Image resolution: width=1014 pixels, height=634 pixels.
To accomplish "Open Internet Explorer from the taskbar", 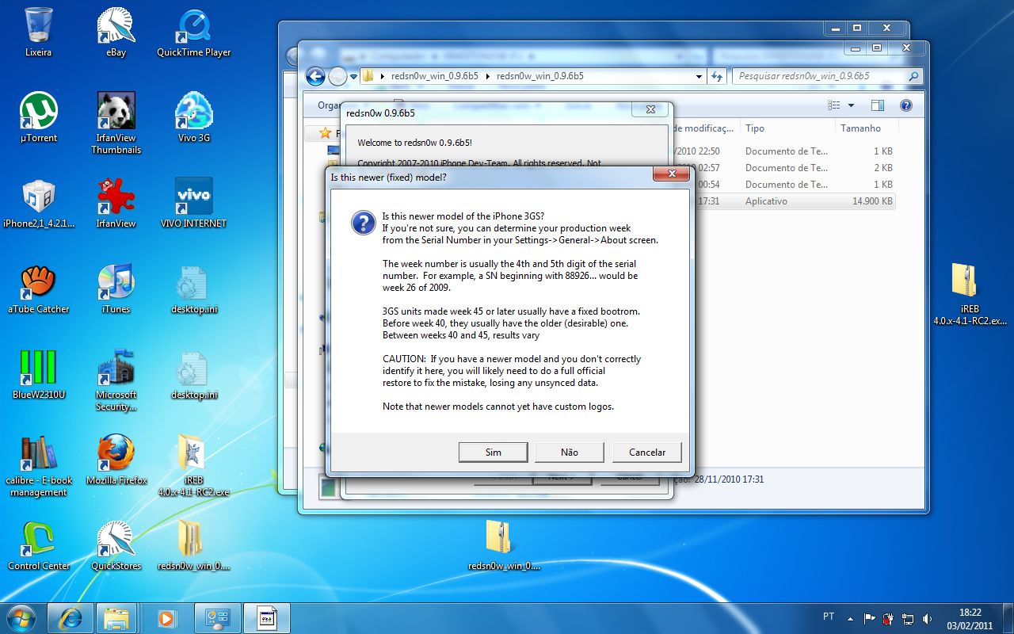I will [x=71, y=618].
